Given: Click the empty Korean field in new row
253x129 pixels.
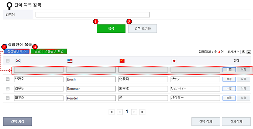Looking at the screenshot, I should pos(39,70).
